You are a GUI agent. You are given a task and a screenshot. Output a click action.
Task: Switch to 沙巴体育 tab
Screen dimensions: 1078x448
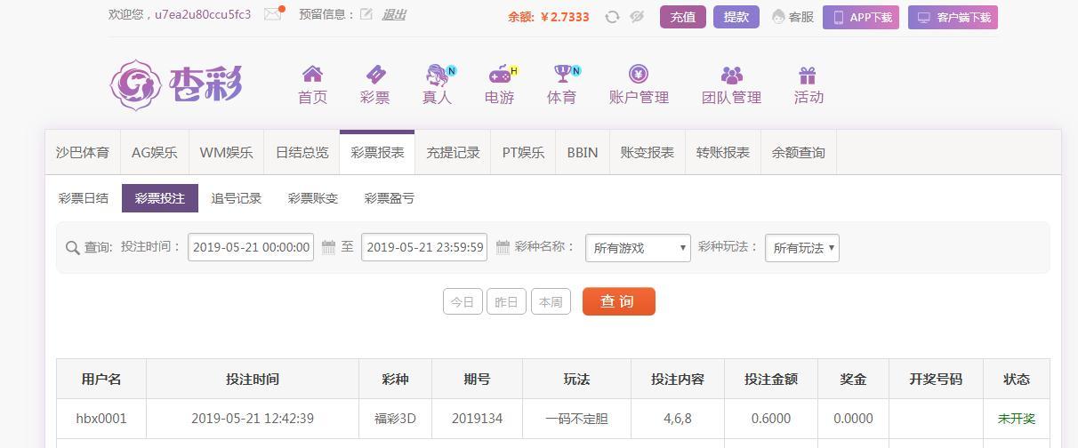coord(83,152)
